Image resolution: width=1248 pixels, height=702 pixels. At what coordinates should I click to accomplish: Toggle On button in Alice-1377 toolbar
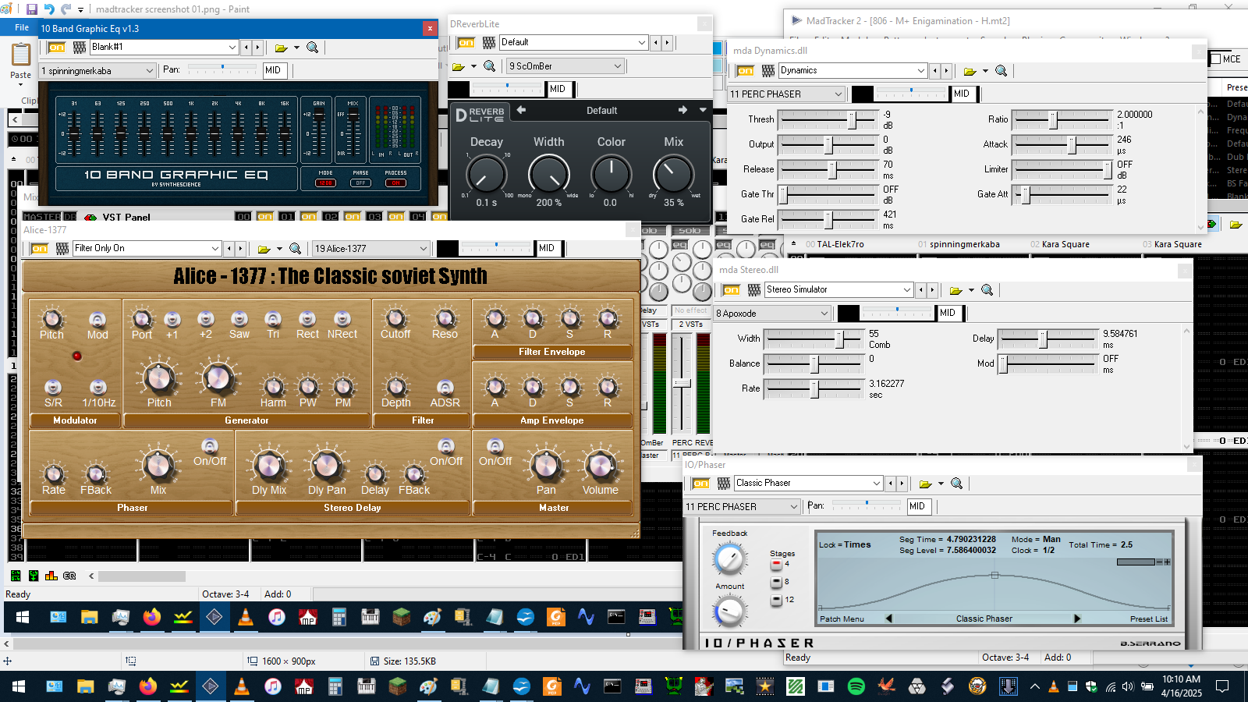[39, 249]
